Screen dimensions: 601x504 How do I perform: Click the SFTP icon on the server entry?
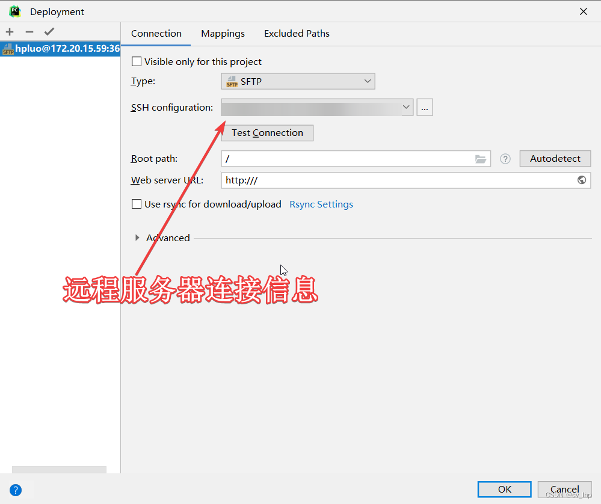(x=8, y=48)
